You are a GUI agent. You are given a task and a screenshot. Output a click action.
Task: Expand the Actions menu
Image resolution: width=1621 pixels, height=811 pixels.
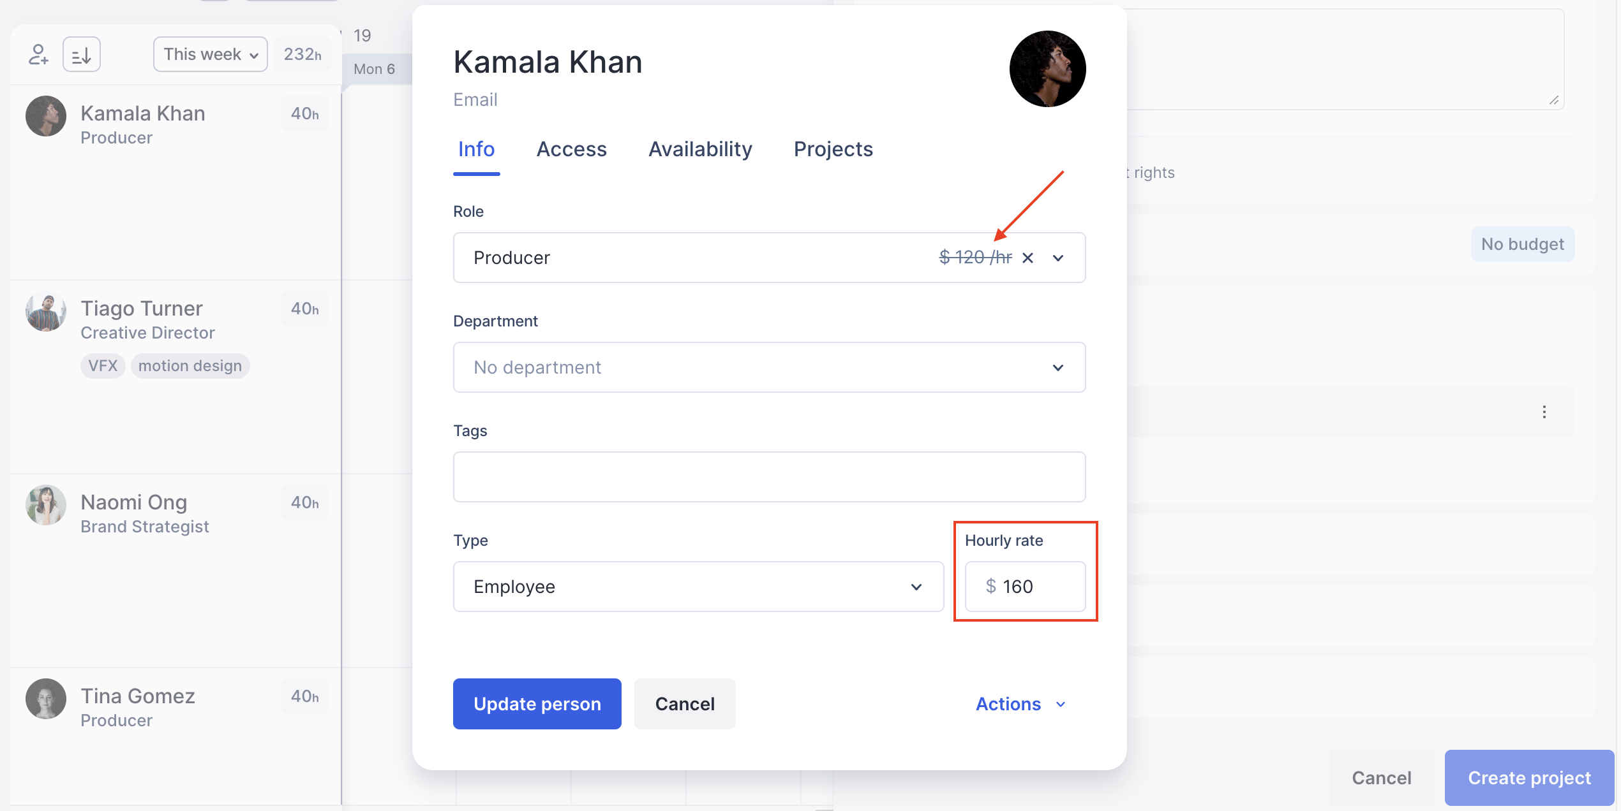pos(1020,704)
